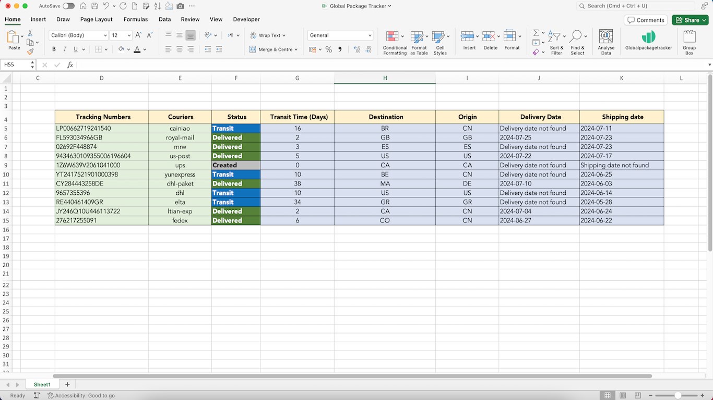
Task: Click the fx Insert Function icon
Action: (x=70, y=65)
